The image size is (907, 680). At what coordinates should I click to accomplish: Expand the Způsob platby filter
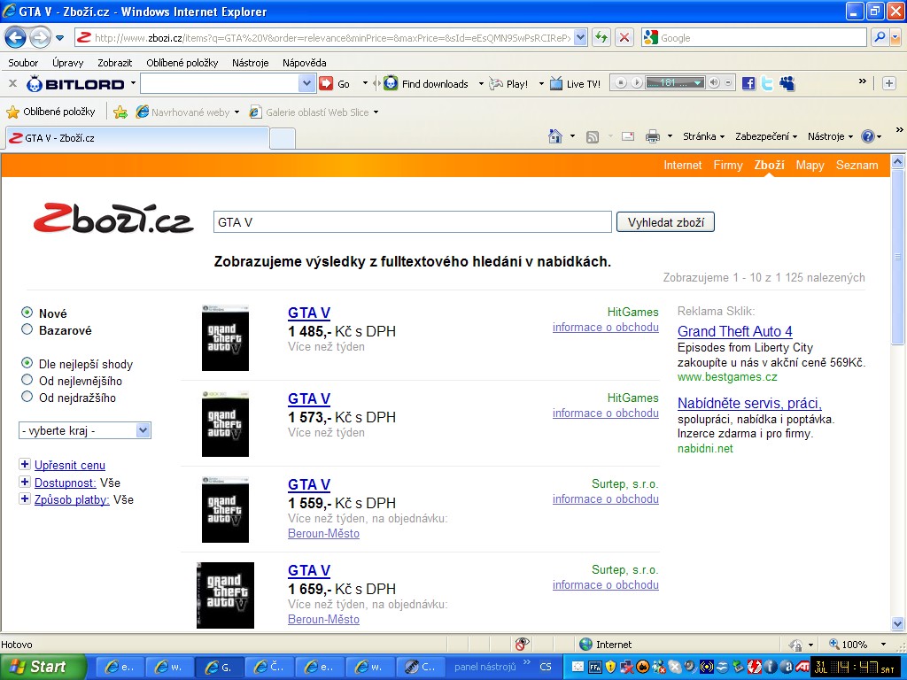(x=24, y=499)
